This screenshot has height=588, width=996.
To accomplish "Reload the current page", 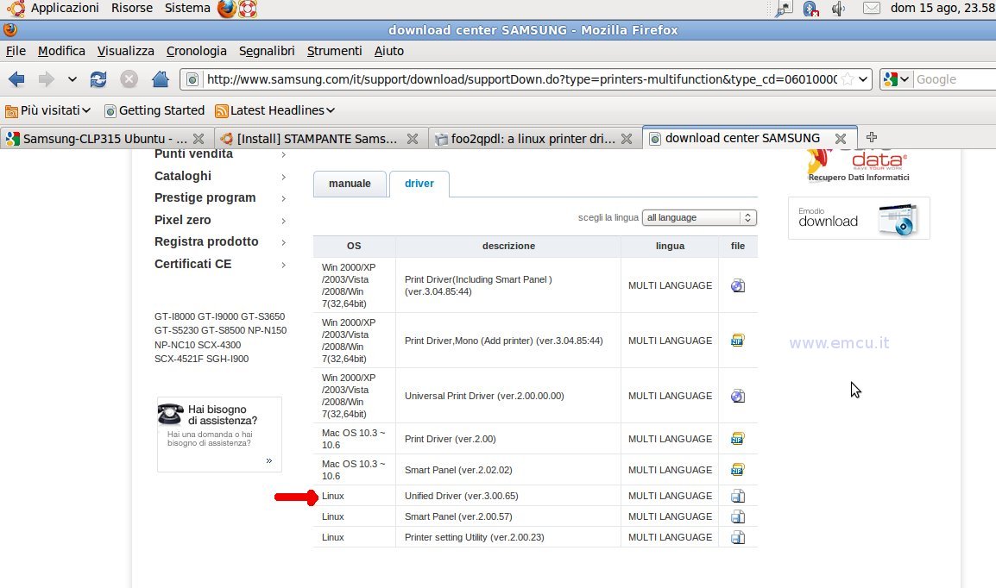I will [98, 79].
